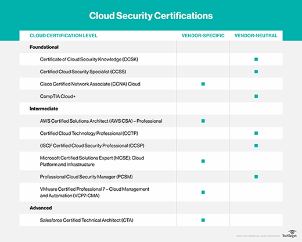Click the vendor-specific square marker for AWS CSA
302x242 pixels.
pyautogui.click(x=203, y=121)
